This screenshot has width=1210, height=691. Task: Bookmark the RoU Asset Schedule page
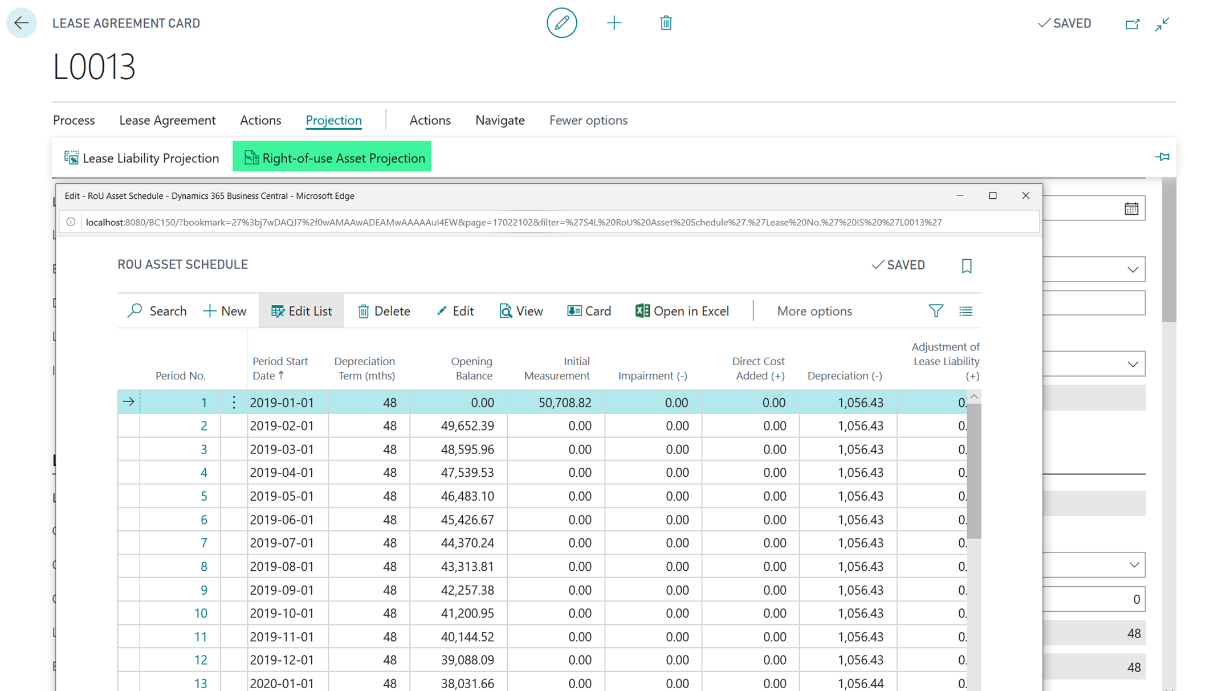click(x=967, y=265)
